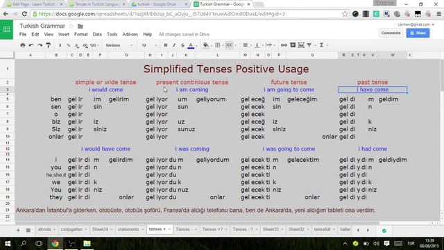Switch to Tenses in Turkish Language tab
Viewport: 444px width, 250px height.
pos(96,4)
